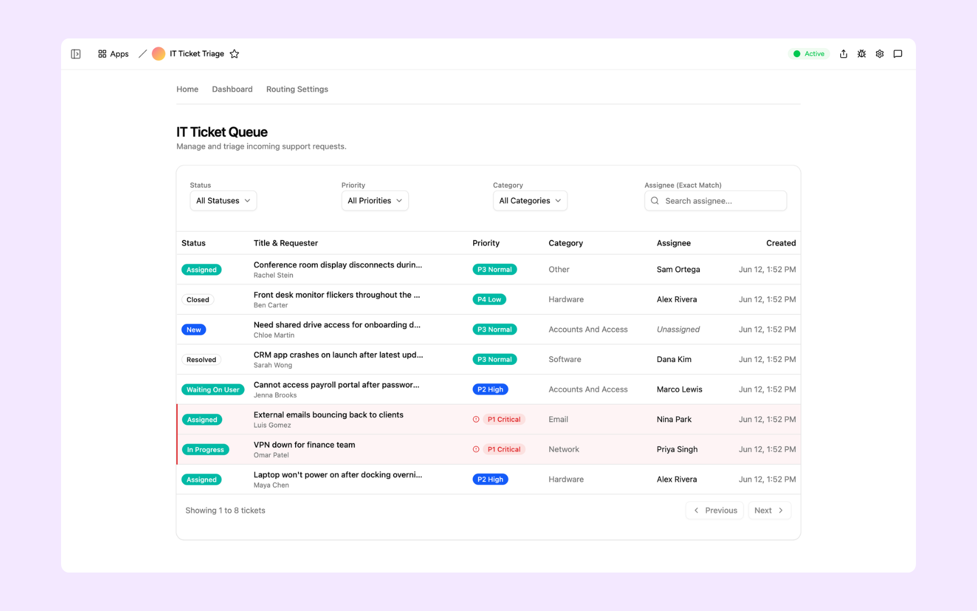Screen dimensions: 977x611
Task: Click assignee Sam Ortega
Action: pos(678,269)
